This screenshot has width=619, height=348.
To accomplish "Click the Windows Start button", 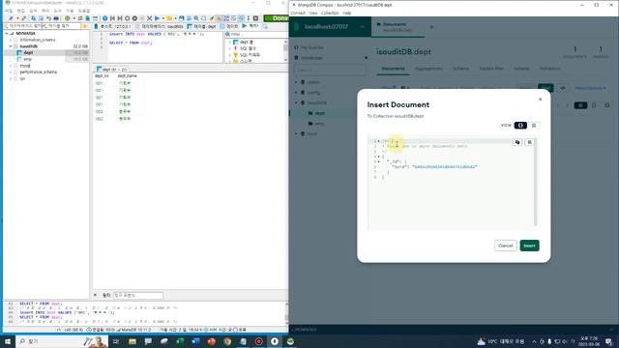I will point(8,341).
